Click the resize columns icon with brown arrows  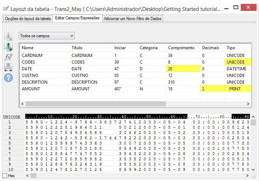tap(8, 67)
